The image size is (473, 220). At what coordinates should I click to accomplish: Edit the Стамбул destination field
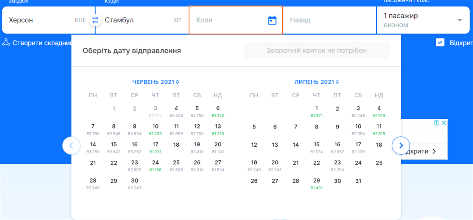tap(142, 20)
